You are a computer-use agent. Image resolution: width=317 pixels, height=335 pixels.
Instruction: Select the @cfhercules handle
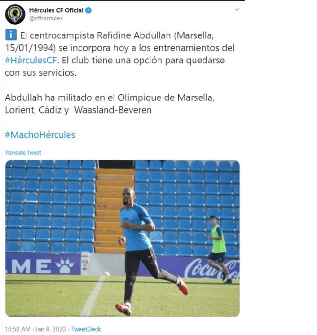pos(46,18)
